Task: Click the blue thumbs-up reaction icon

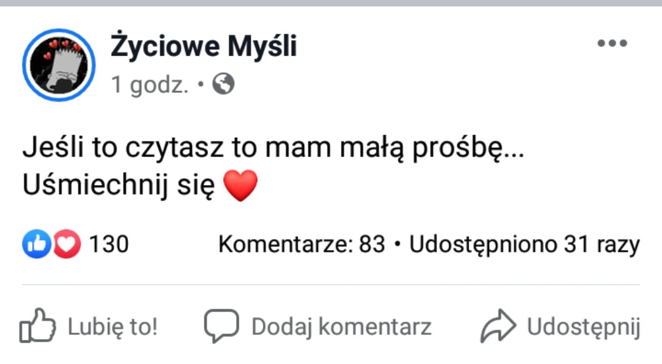Action: 36,244
